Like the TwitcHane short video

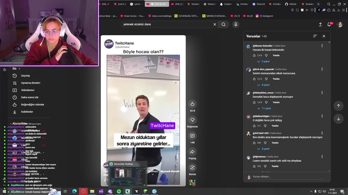click(x=192, y=104)
